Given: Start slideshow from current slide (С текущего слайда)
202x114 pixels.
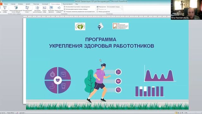Looking at the screenshot, I should [5, 9].
